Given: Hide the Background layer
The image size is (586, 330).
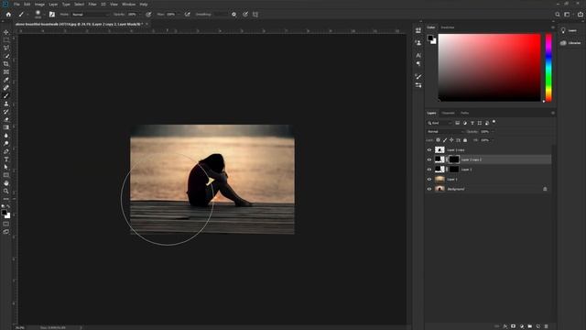Looking at the screenshot, I should pos(429,189).
